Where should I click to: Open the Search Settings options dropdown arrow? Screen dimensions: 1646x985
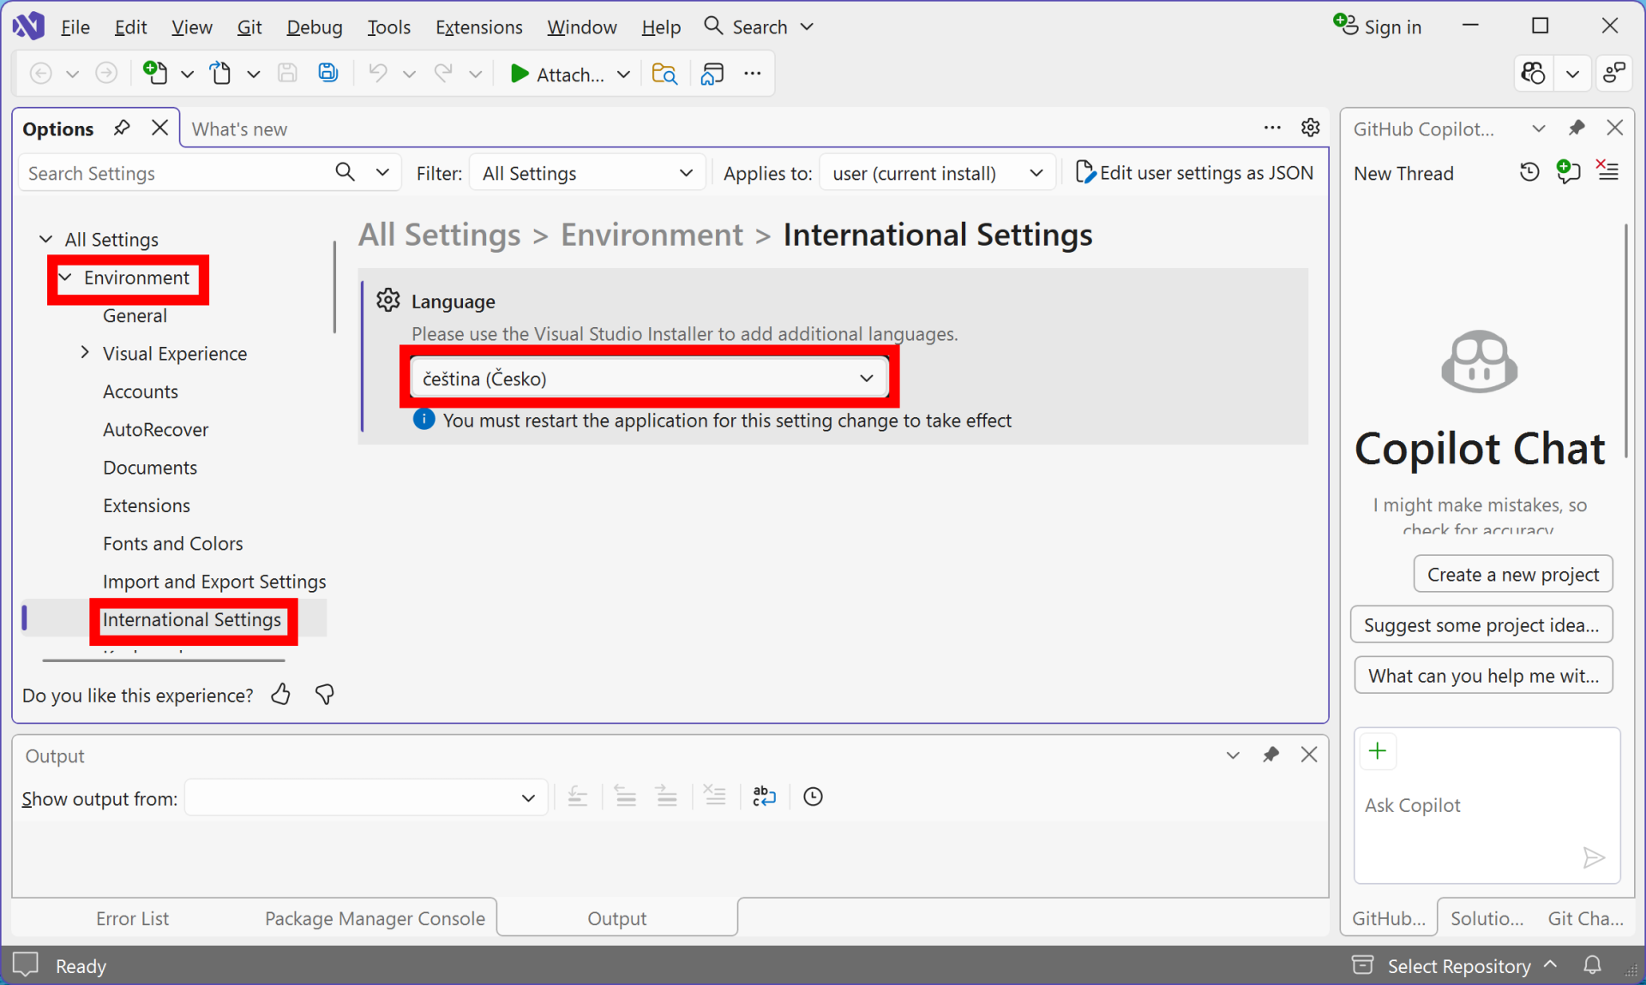382,172
